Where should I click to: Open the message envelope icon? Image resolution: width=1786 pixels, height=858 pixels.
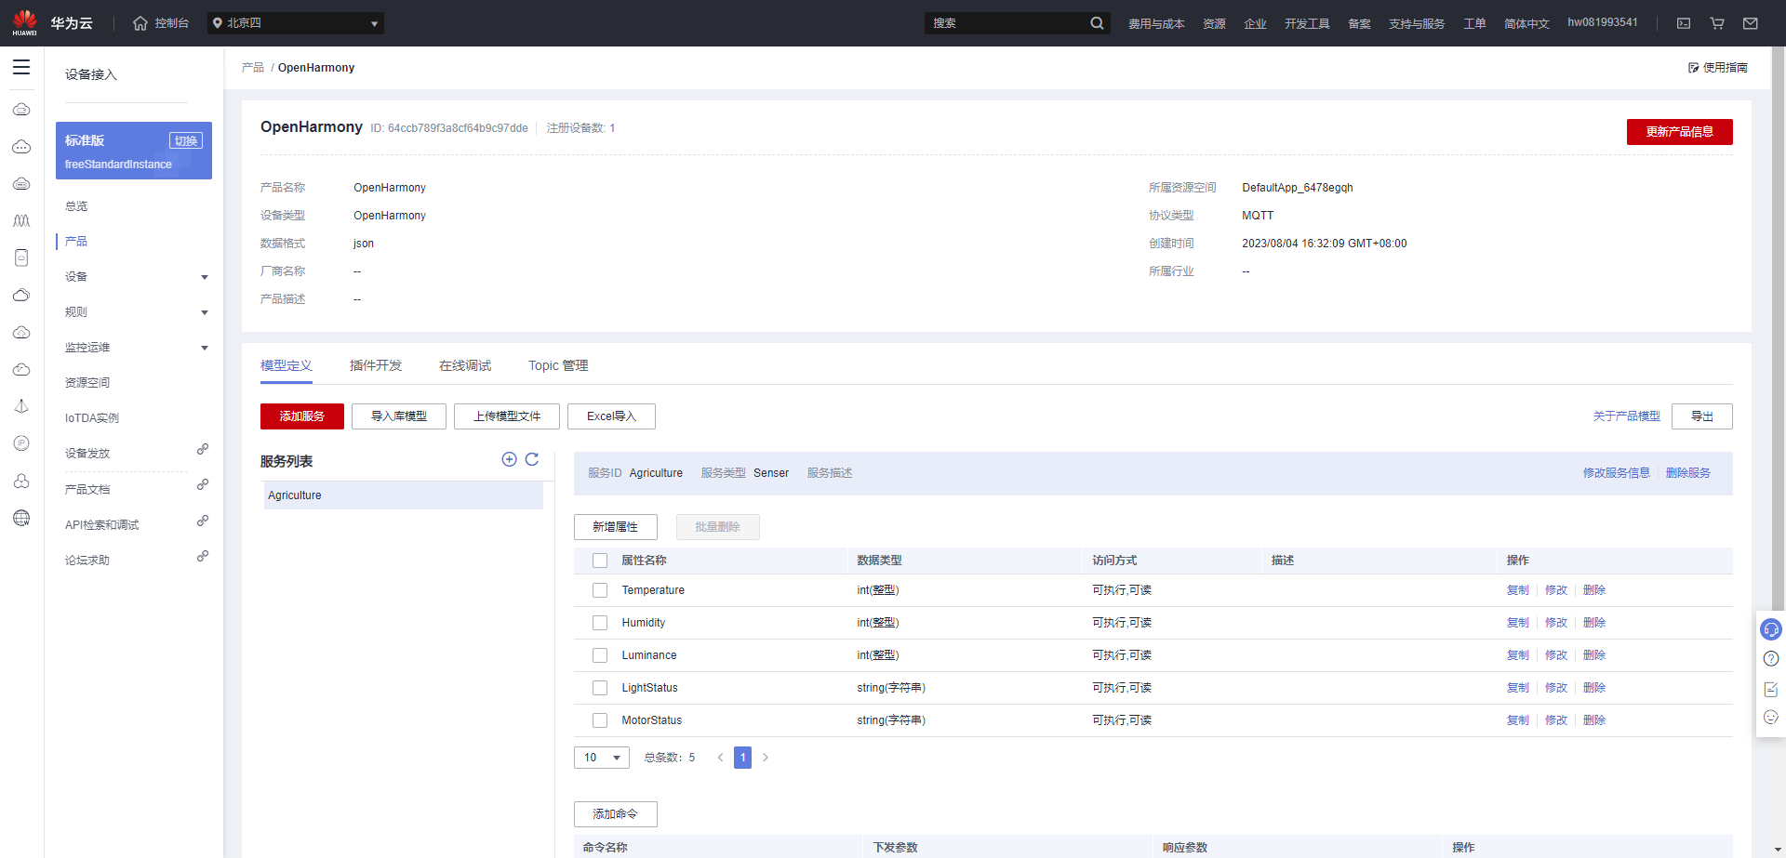click(1751, 23)
